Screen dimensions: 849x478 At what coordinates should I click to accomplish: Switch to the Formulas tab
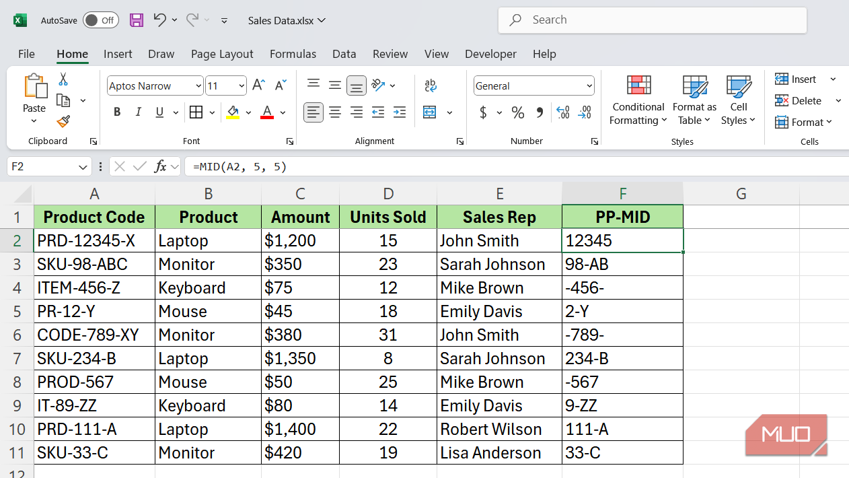pyautogui.click(x=293, y=54)
